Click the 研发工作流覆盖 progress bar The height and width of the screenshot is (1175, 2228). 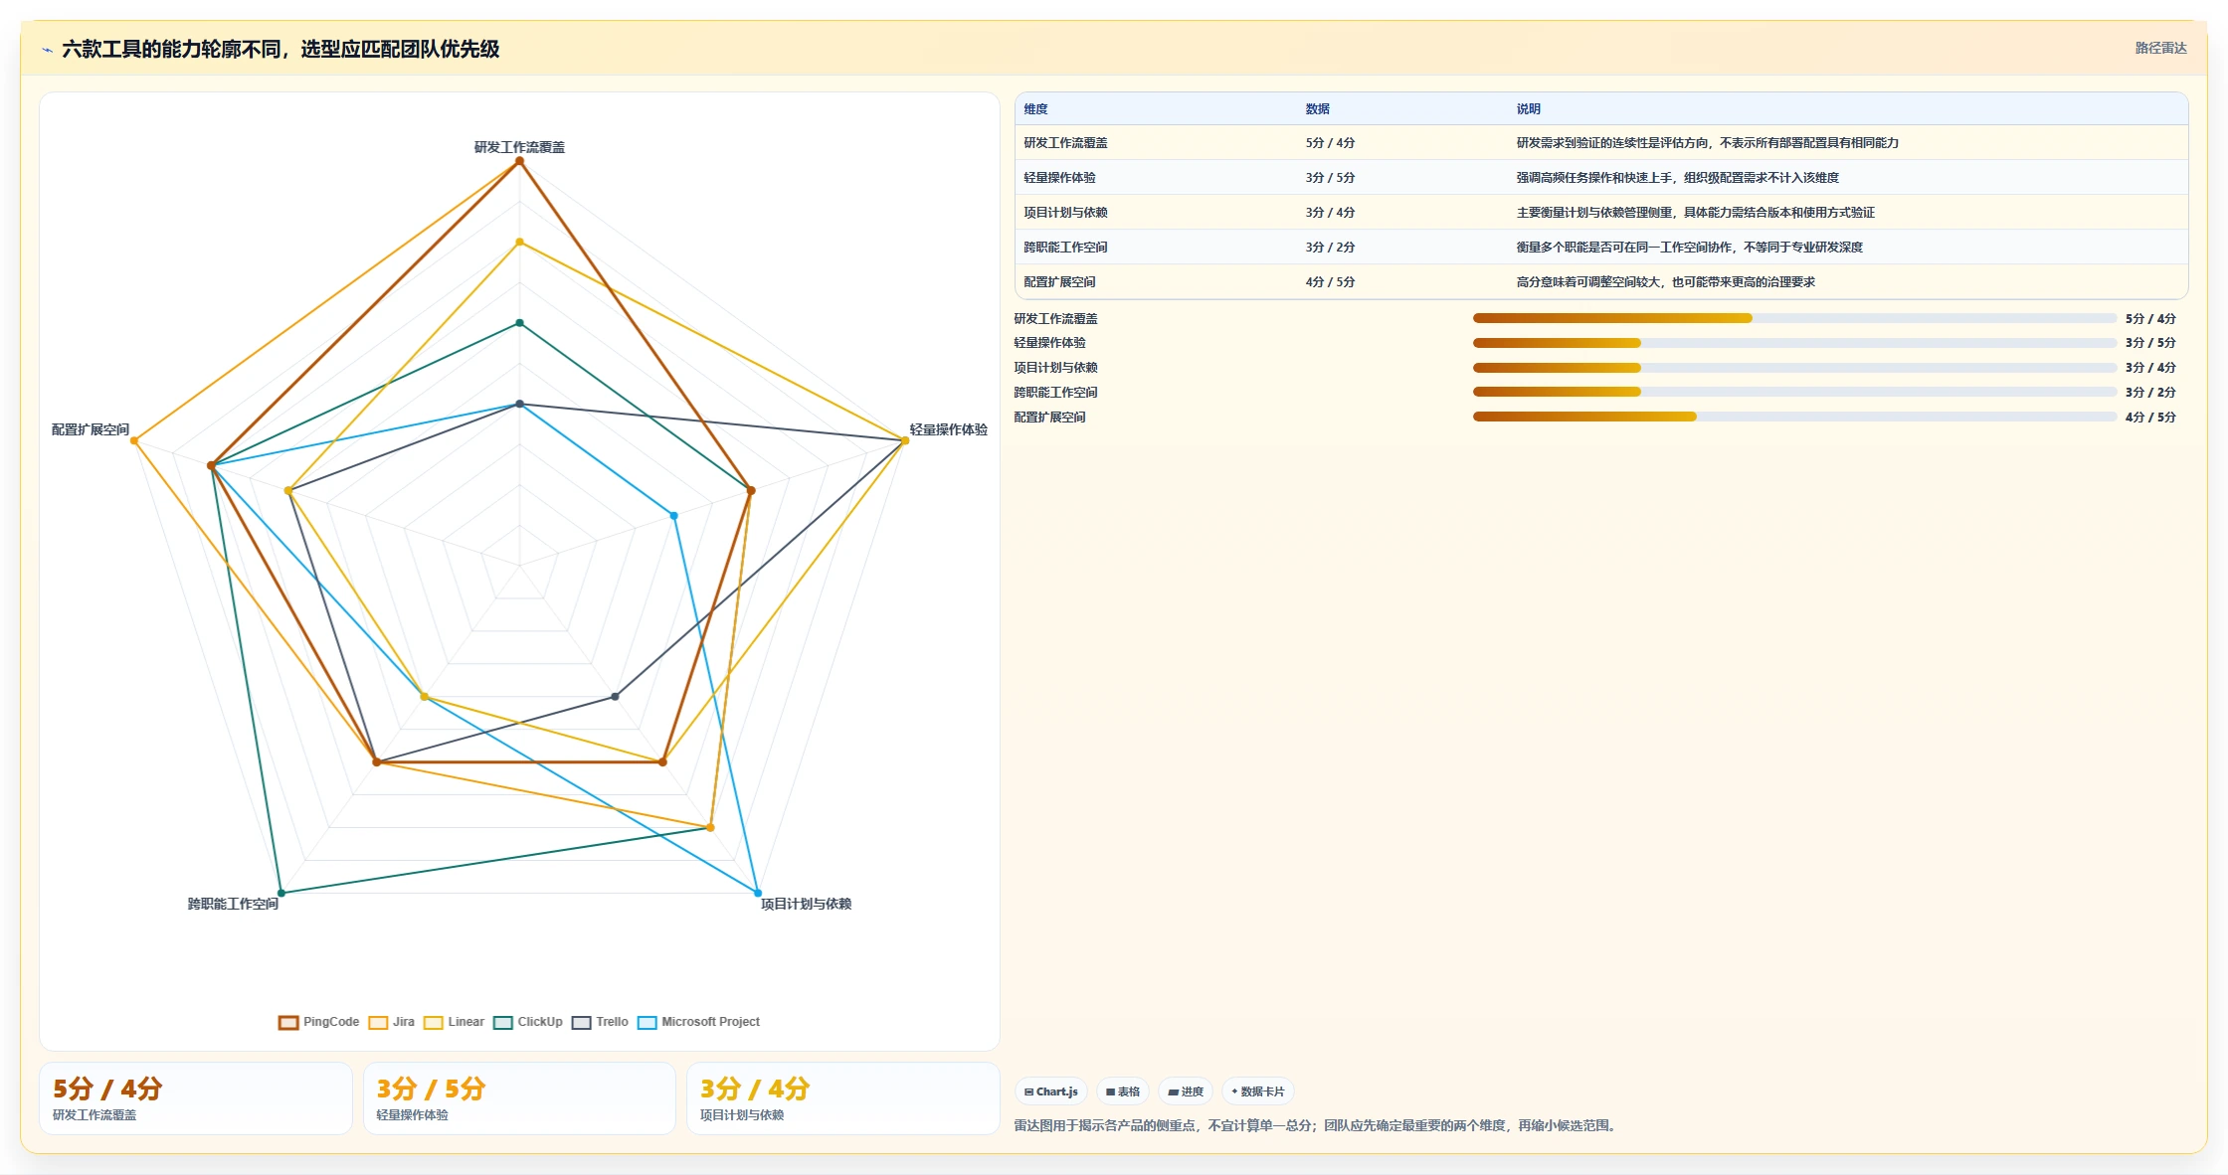pyautogui.click(x=1794, y=318)
